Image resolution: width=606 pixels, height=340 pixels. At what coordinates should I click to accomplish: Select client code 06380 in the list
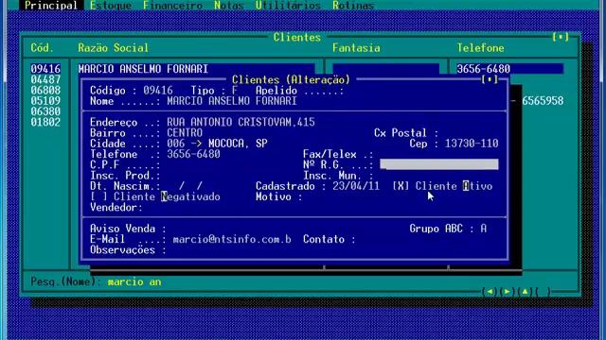pyautogui.click(x=45, y=111)
